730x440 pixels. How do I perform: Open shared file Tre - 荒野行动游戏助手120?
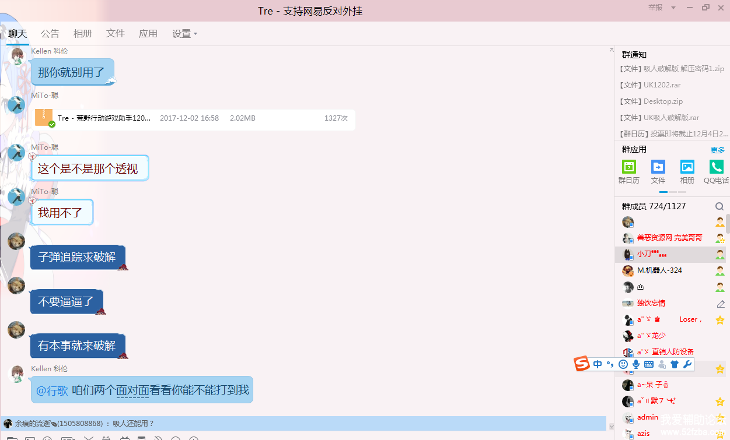194,118
